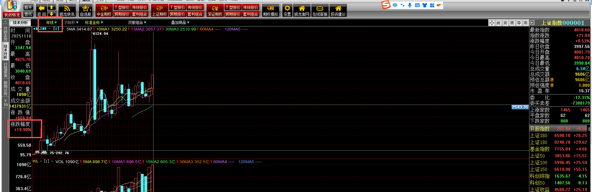
Task: Select the 技术分析 header tab
Action: pos(20,22)
